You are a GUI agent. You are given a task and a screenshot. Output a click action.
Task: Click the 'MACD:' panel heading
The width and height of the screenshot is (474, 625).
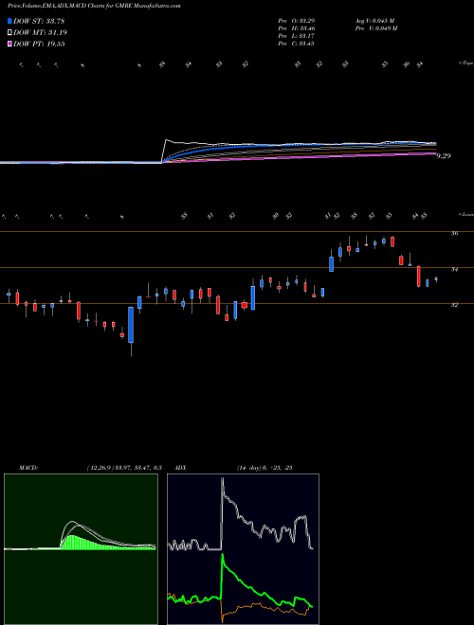(28, 468)
